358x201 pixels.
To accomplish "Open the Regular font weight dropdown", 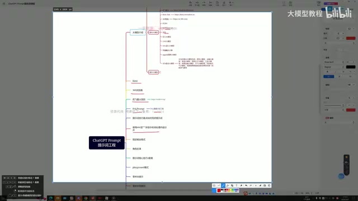I will [x=334, y=67].
